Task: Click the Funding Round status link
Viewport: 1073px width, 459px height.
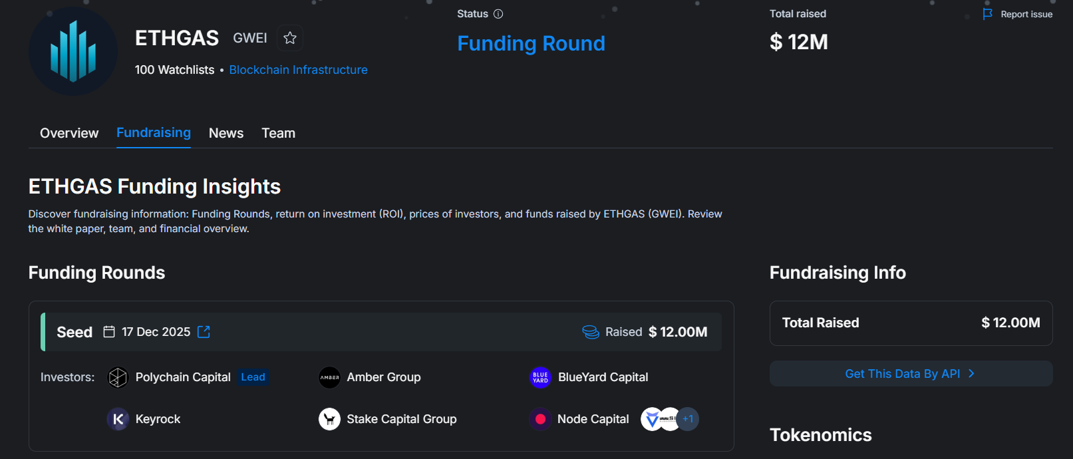Action: tap(531, 43)
